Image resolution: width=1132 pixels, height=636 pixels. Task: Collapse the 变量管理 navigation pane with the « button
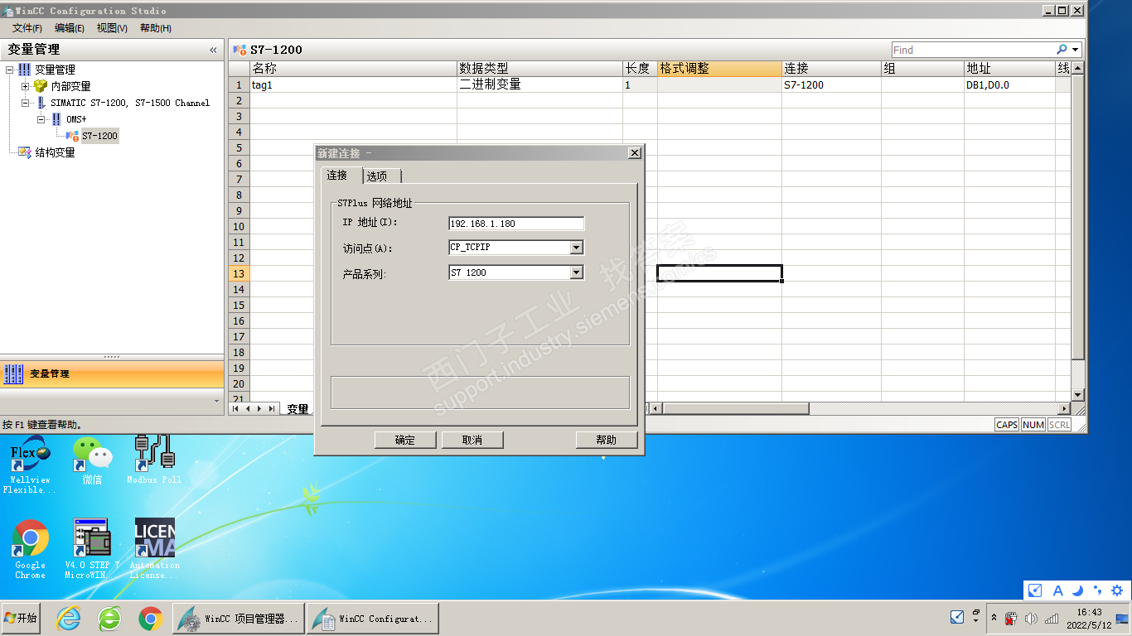pyautogui.click(x=213, y=50)
